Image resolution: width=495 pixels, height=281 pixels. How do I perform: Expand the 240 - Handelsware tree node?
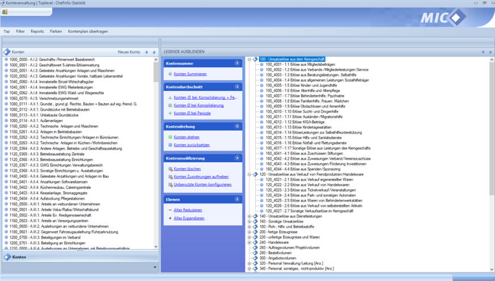tap(249, 242)
